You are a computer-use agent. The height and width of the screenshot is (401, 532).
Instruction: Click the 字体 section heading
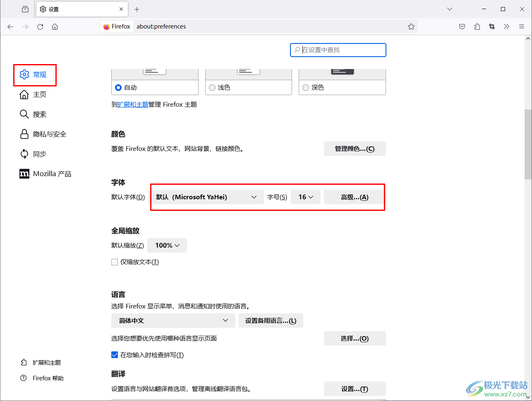tap(118, 182)
